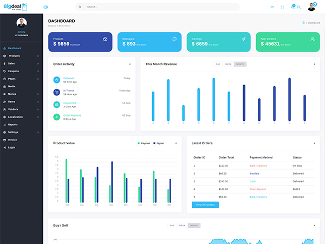Click the Invoice icon in sidebar
Image resolution: width=325 pixels, height=244 pixels.
point(4,139)
